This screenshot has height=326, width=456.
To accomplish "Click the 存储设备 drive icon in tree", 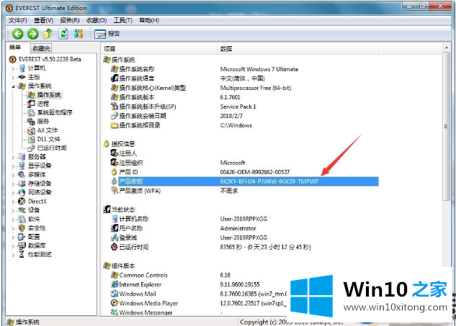I will pyautogui.click(x=22, y=184).
